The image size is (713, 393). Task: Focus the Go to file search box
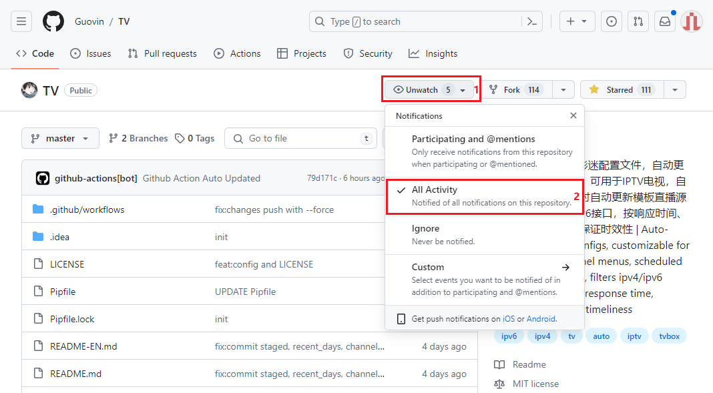point(300,138)
